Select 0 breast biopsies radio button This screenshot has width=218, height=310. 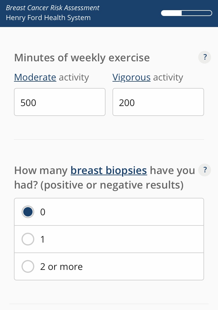[x=28, y=212]
